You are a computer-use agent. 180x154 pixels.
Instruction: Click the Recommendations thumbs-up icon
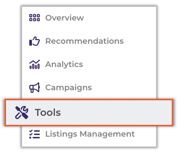[34, 41]
